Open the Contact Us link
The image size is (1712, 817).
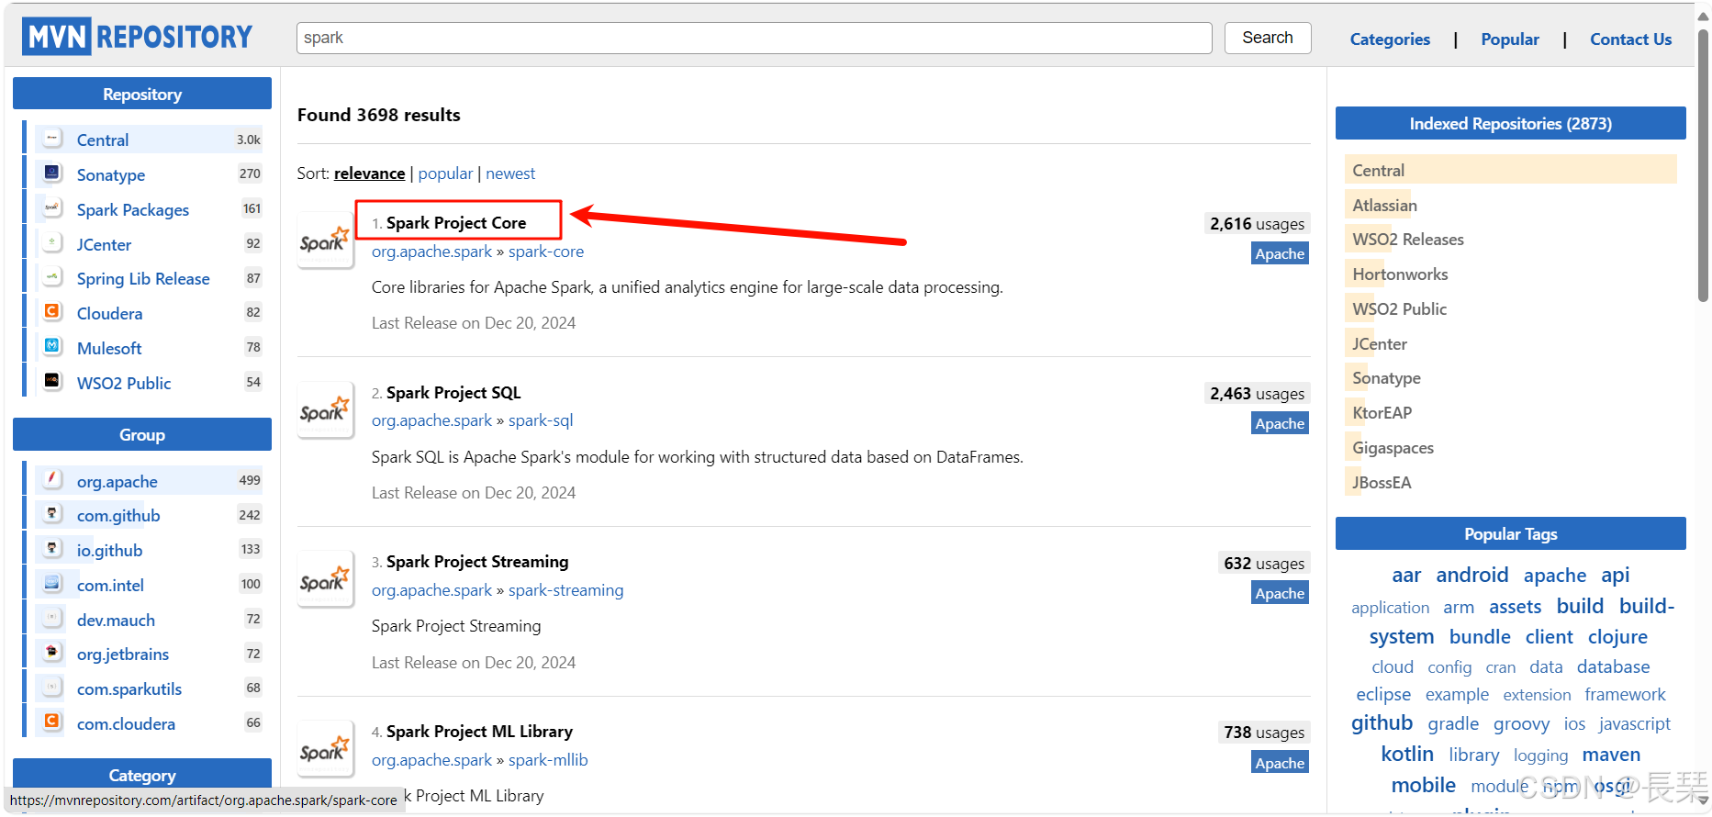coord(1631,39)
